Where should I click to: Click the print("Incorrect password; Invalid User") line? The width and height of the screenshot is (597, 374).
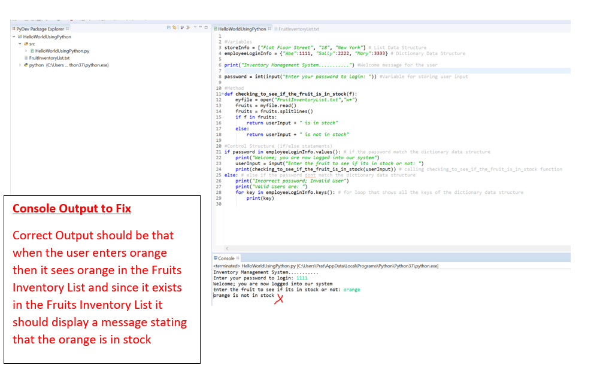tap(292, 181)
